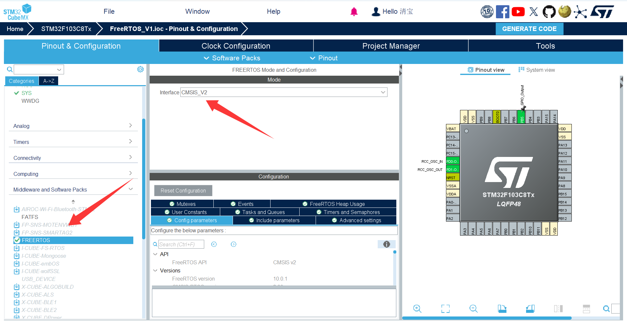The height and width of the screenshot is (323, 627).
Task: Switch to the Project Manager tab
Action: pos(391,46)
